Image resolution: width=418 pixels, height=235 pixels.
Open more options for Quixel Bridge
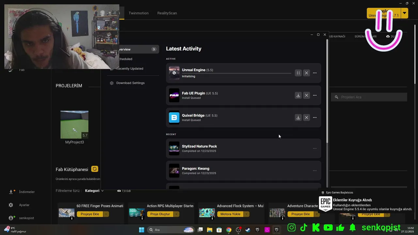[315, 117]
